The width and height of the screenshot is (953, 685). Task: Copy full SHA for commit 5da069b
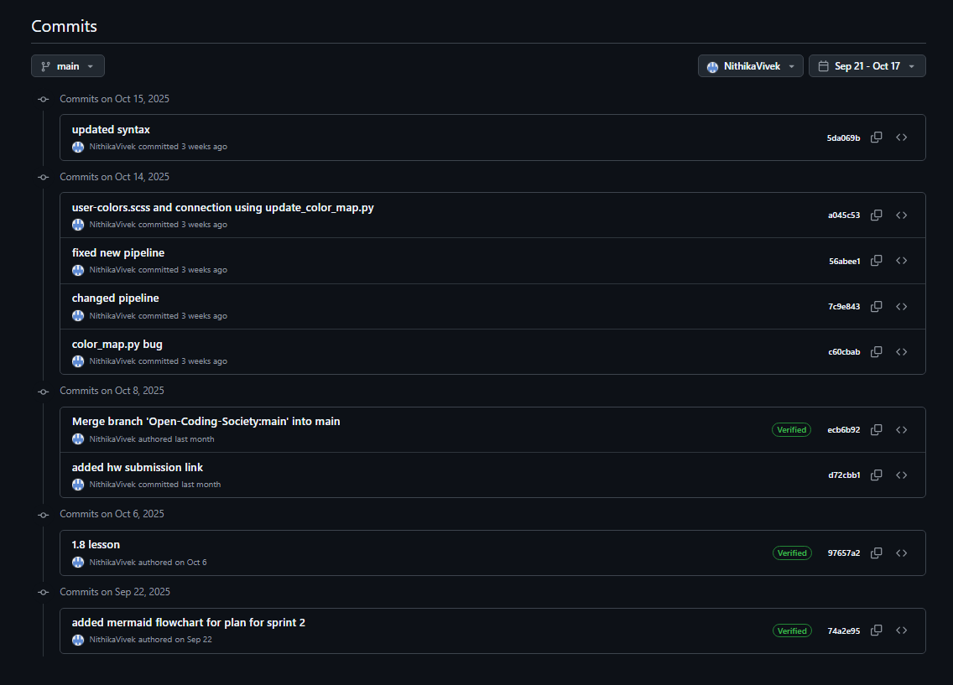click(x=877, y=138)
